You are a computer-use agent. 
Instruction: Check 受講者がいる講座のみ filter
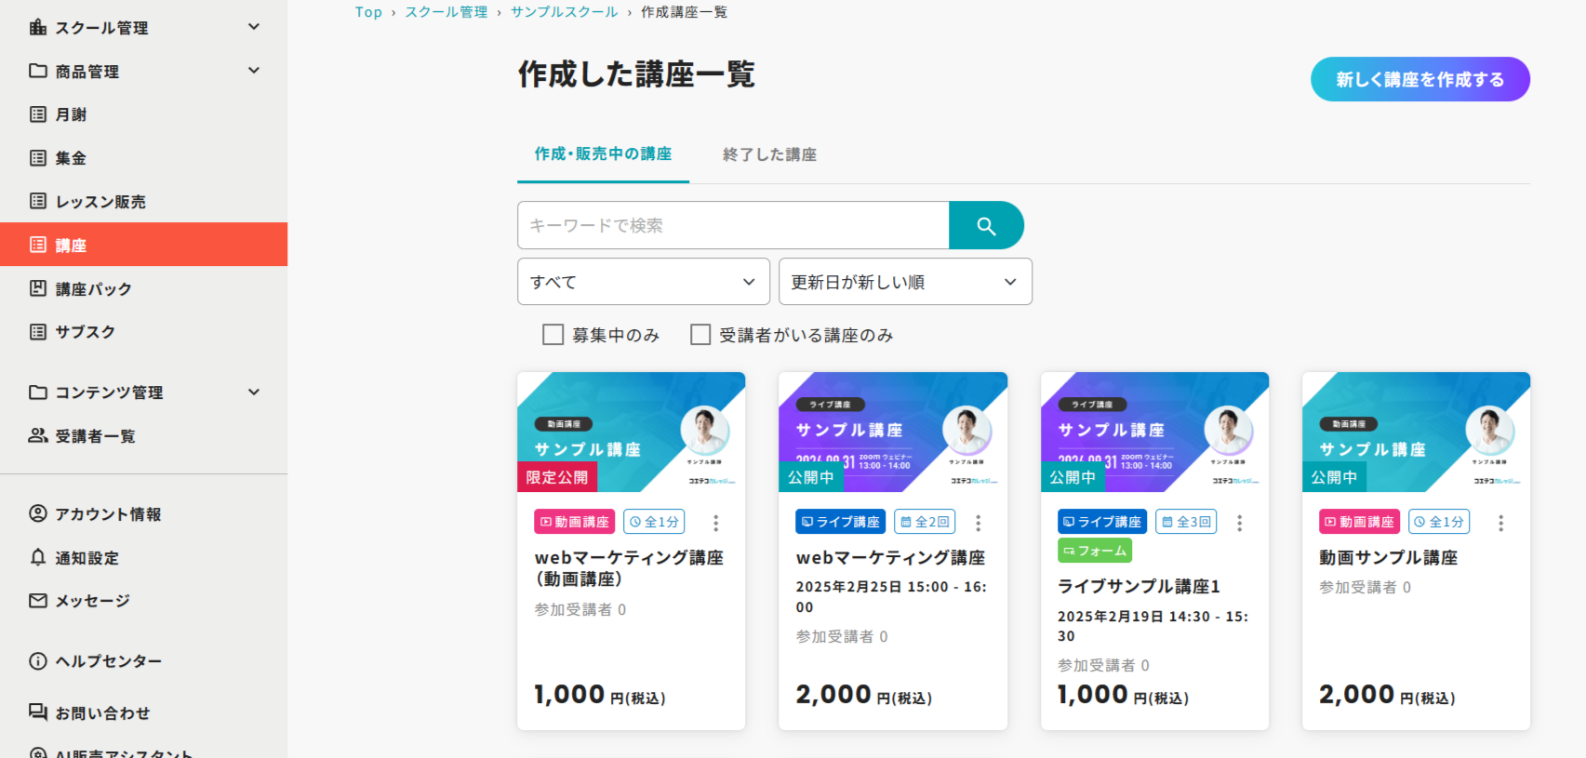point(700,335)
